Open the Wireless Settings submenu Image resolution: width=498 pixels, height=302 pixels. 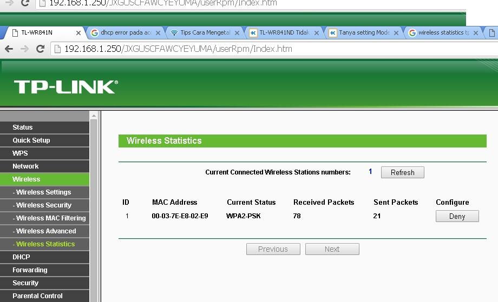[x=44, y=192]
